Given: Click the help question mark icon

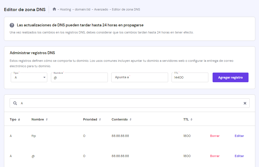Looking at the screenshot, I should [12, 25].
